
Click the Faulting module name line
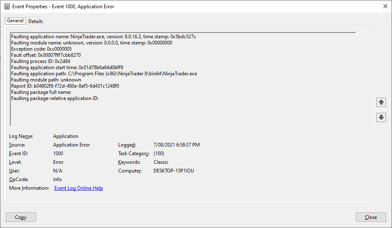tap(91, 43)
